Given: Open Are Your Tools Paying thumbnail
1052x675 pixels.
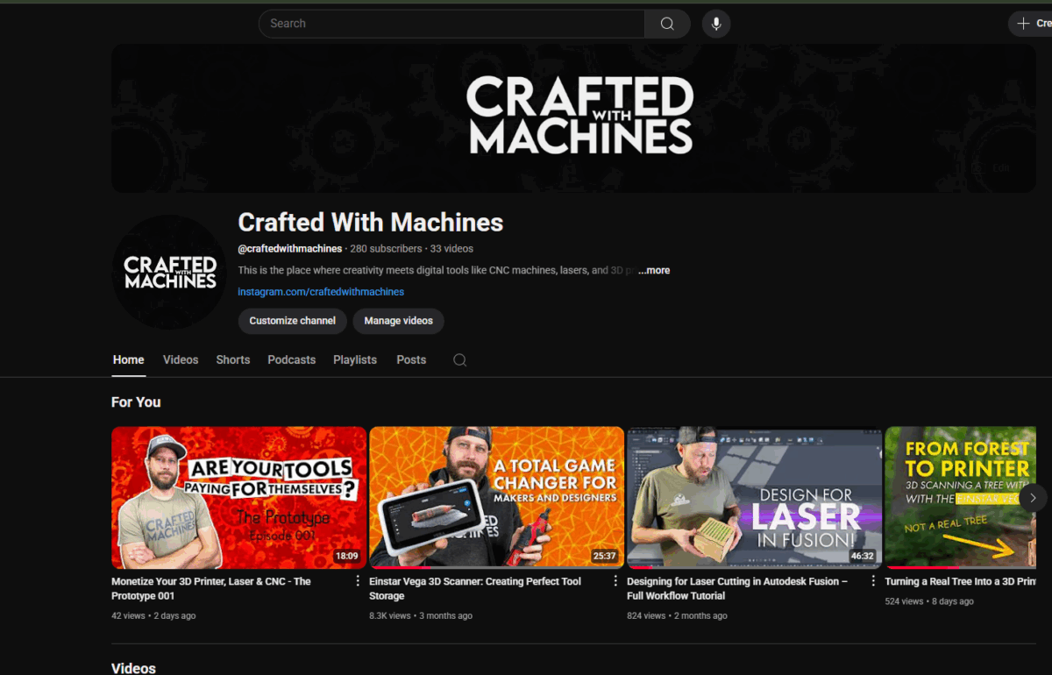Looking at the screenshot, I should tap(238, 498).
